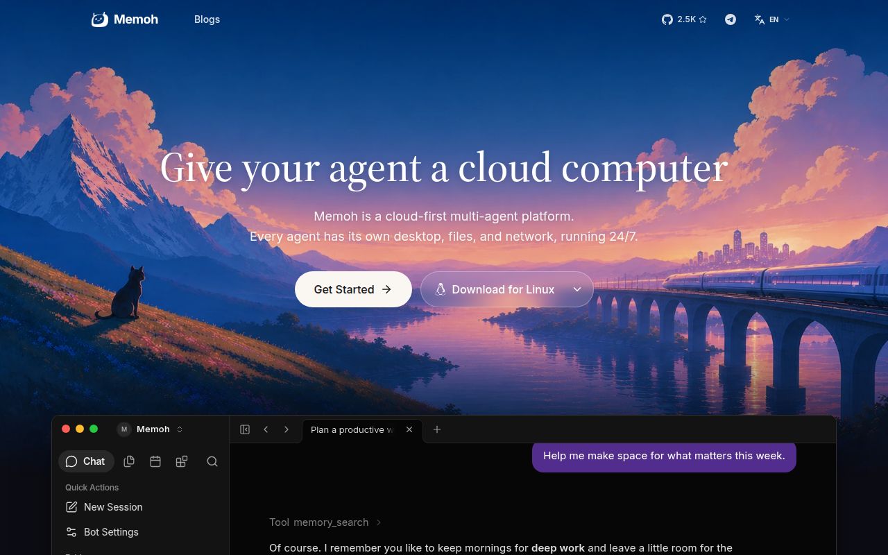Screen dimensions: 888x555
Task: Expand the download platform options chevron
Action: click(x=577, y=289)
